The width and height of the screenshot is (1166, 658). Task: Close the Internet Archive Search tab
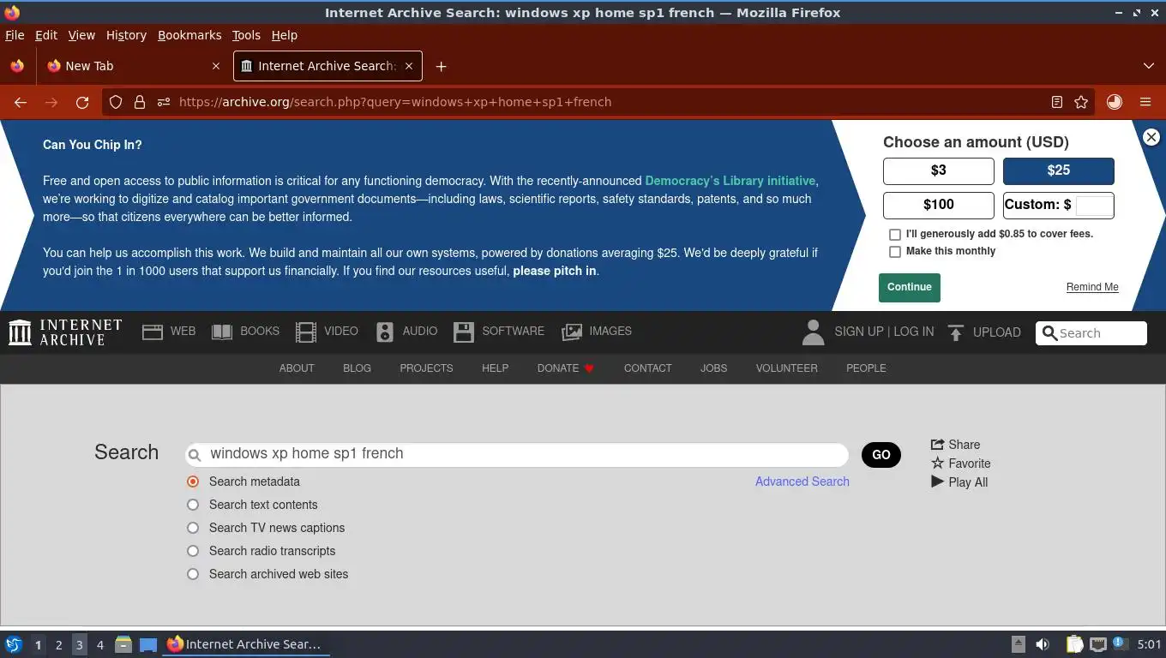point(409,66)
